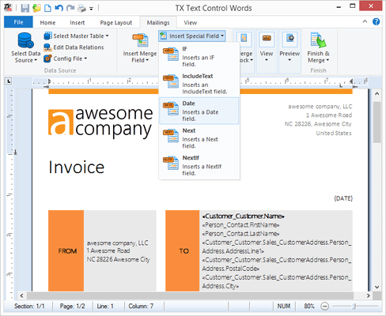The image size is (386, 316).
Task: Click the 80% zoom level indicator
Action: tap(309, 307)
